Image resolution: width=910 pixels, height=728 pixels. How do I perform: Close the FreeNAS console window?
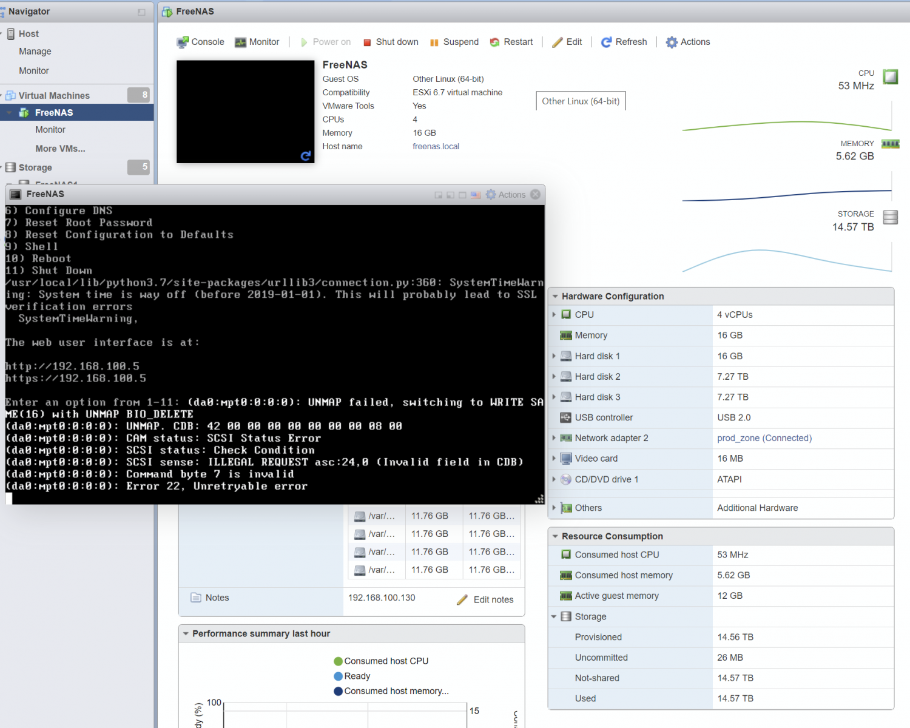coord(536,194)
